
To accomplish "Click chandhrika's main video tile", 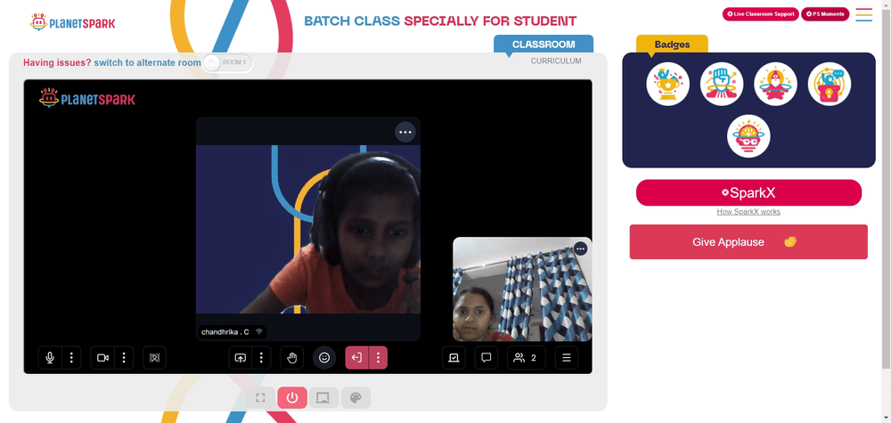I will (x=308, y=229).
